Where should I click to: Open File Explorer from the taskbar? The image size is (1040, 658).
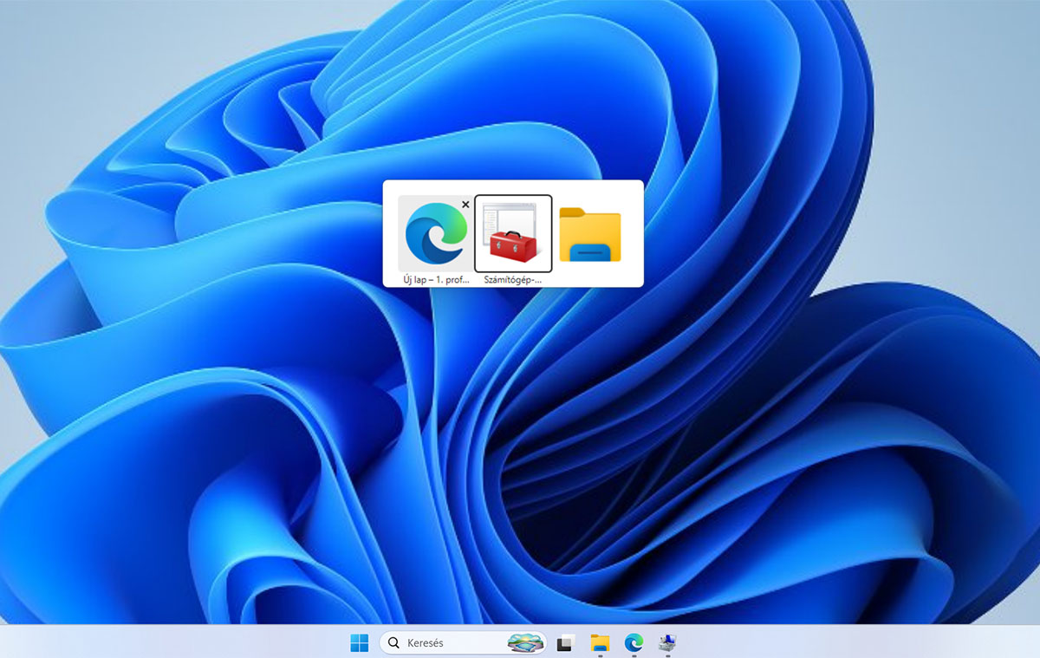tap(599, 642)
